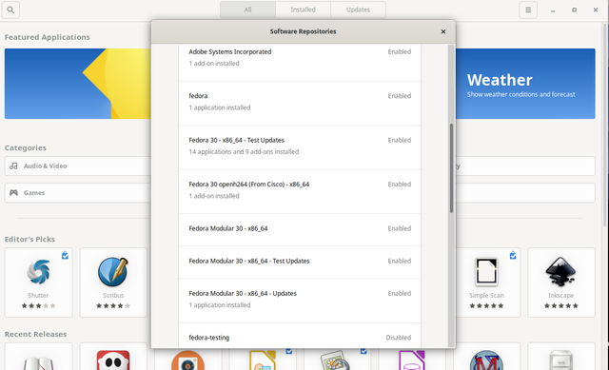Click the Shutter star rating

(x=38, y=306)
